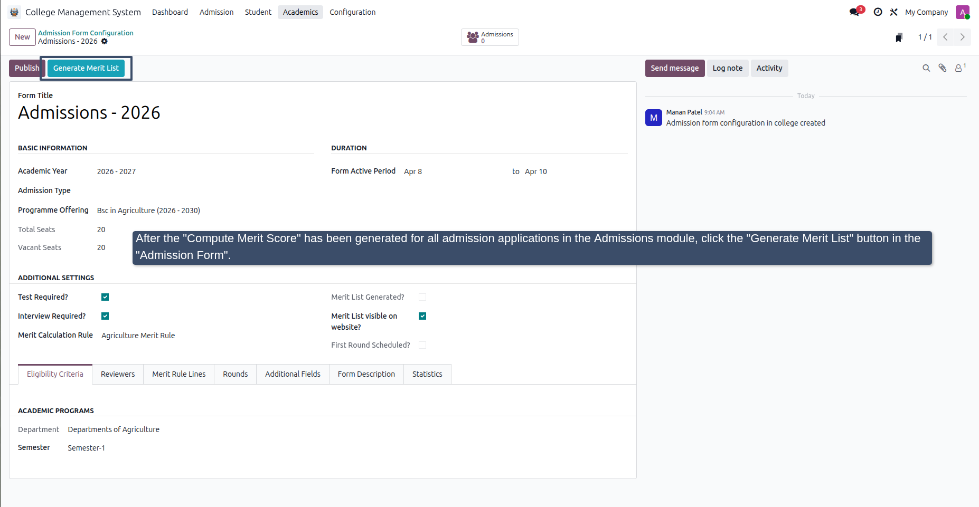Click the Activity button in the chatter
Image resolution: width=979 pixels, height=507 pixels.
point(769,68)
